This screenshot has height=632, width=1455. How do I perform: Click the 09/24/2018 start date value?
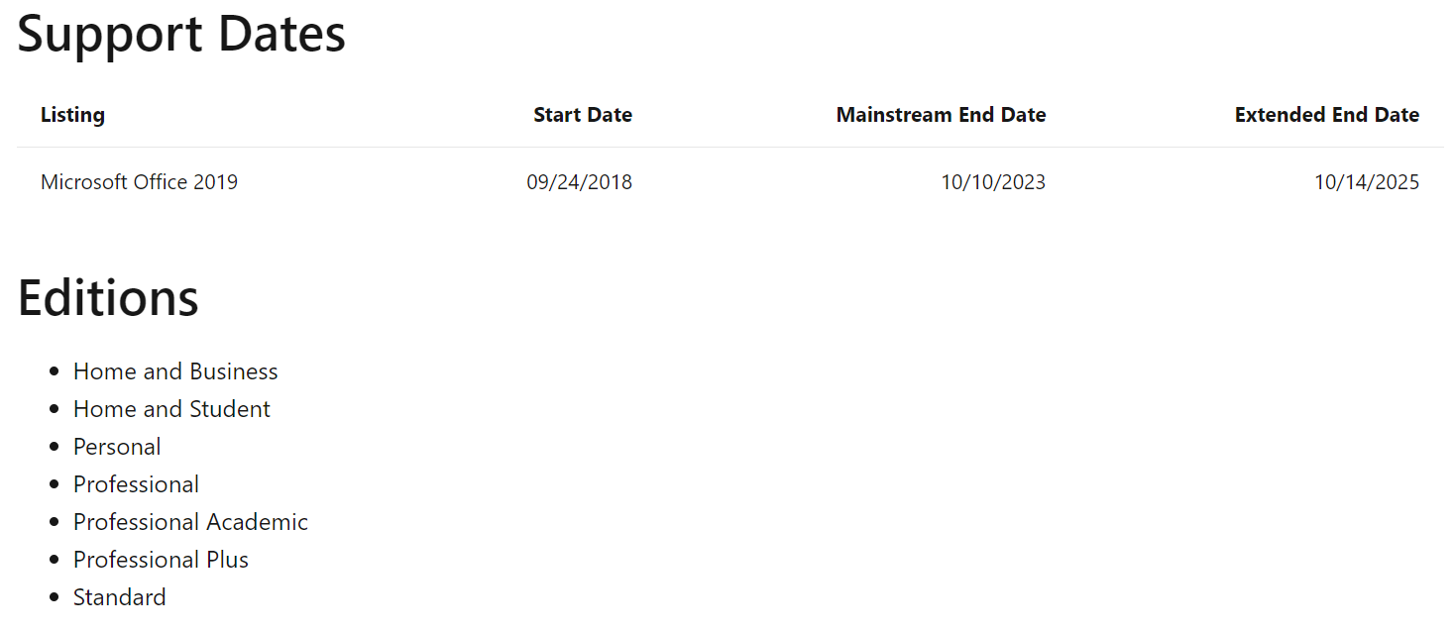coord(579,182)
